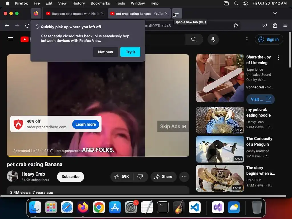Click the horizontal scrollbar at bottom
Image resolution: width=292 pixels, height=219 pixels.
click(143, 196)
